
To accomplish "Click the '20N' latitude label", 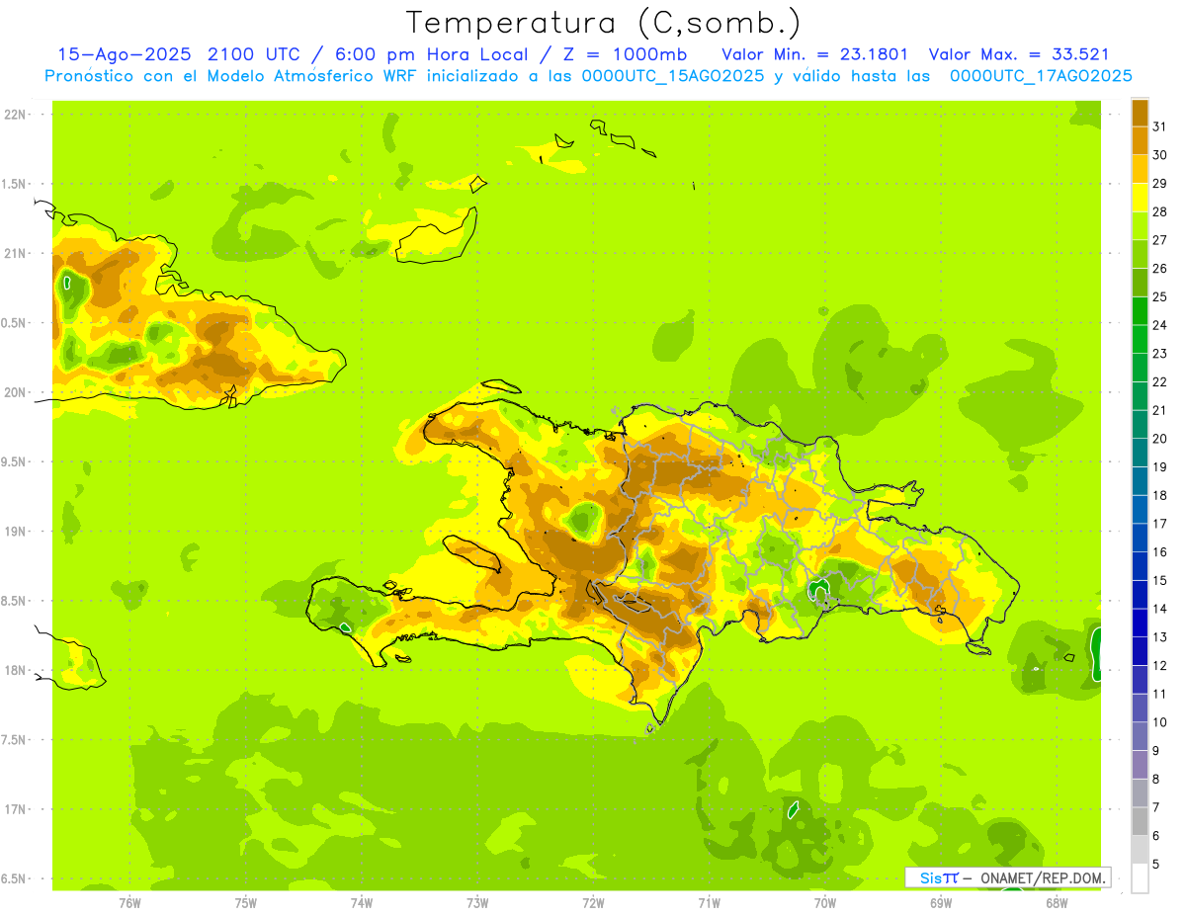I will click(x=16, y=392).
